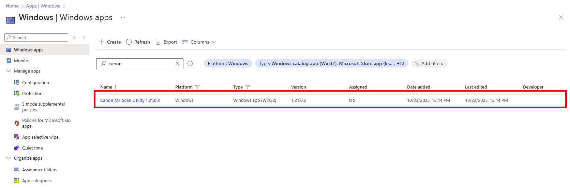The height and width of the screenshot is (188, 570).
Task: Open App selective wipe
Action: 40,137
